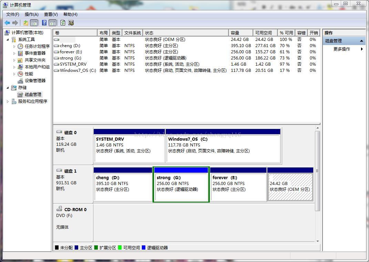This screenshot has height=262, width=369.
Task: Toggle the Show/Hide Console Tree toolbar icon
Action: pyautogui.click(x=34, y=23)
